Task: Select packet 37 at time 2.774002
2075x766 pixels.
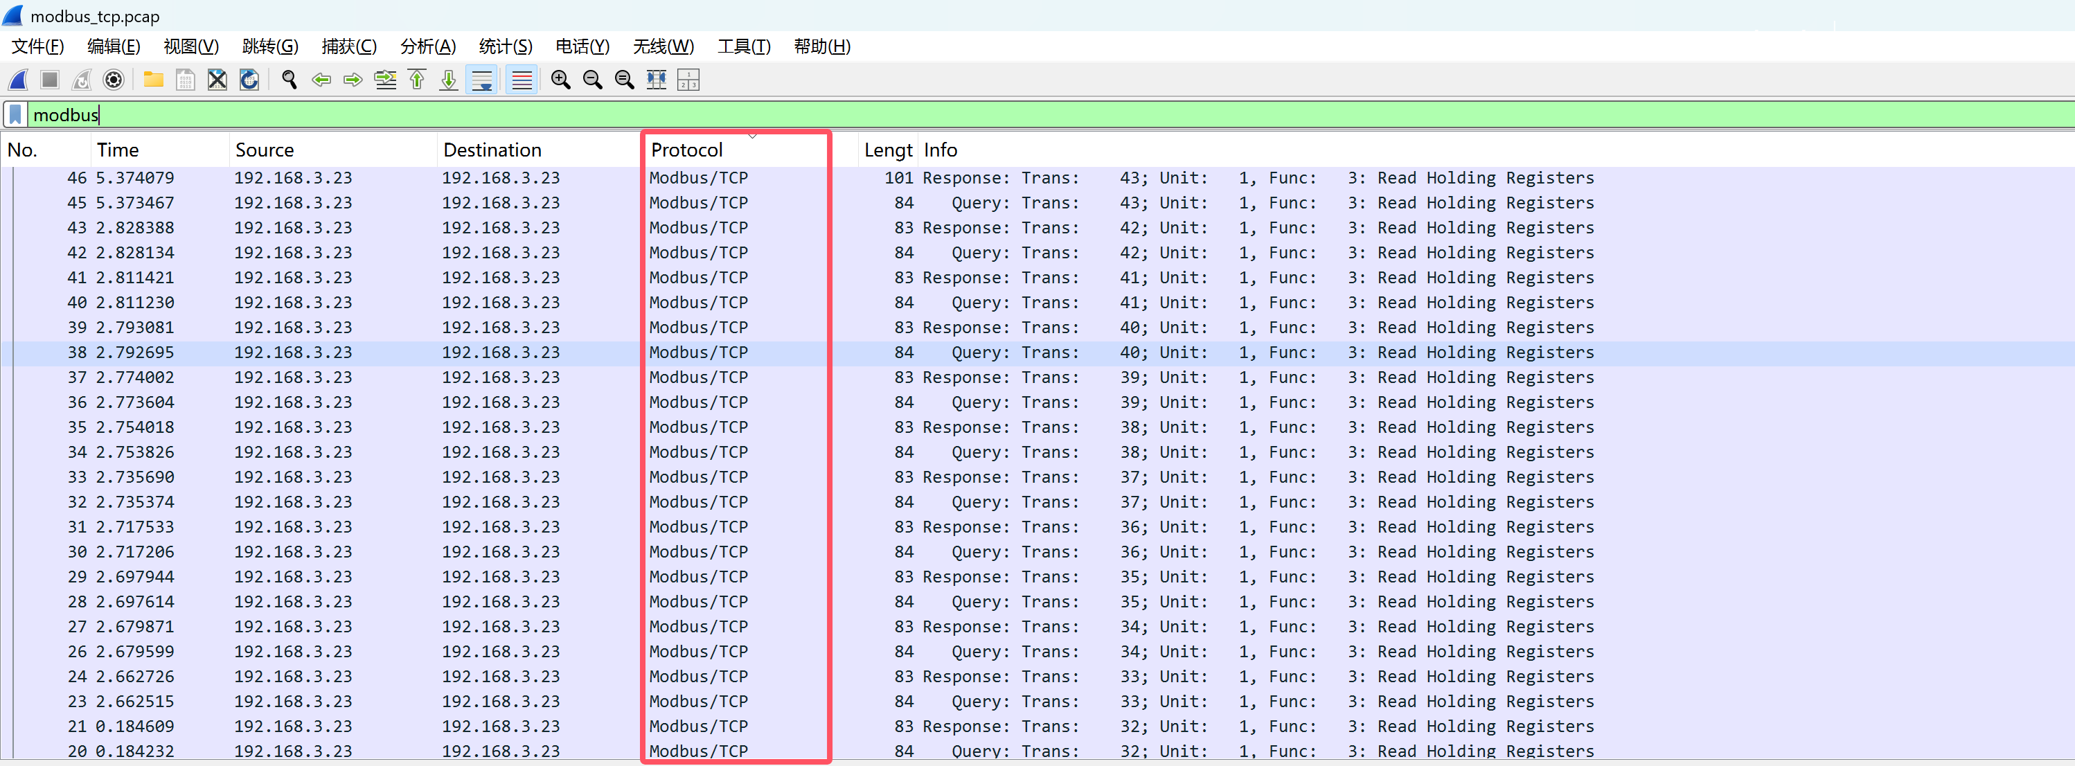Action: (x=1037, y=377)
